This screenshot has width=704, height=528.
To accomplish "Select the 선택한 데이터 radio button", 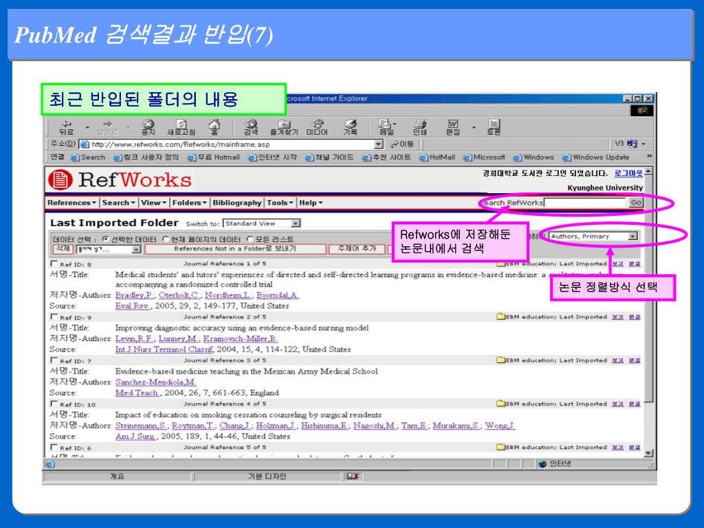I will tap(105, 239).
